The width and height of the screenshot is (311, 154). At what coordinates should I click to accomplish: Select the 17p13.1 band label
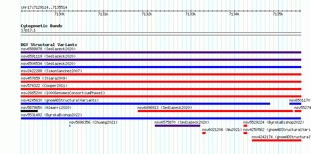(x=28, y=30)
